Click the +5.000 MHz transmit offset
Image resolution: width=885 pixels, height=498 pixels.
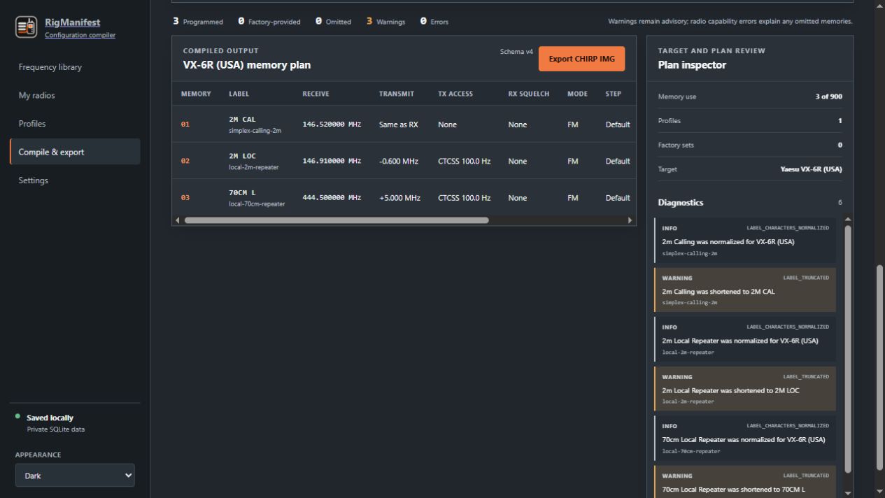pyautogui.click(x=399, y=198)
